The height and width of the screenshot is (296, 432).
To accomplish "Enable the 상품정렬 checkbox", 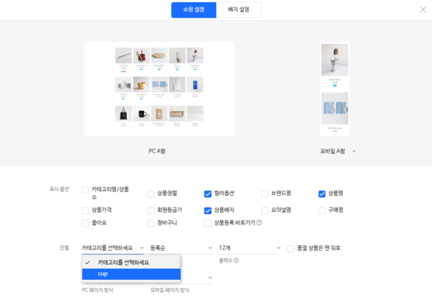I will [151, 194].
